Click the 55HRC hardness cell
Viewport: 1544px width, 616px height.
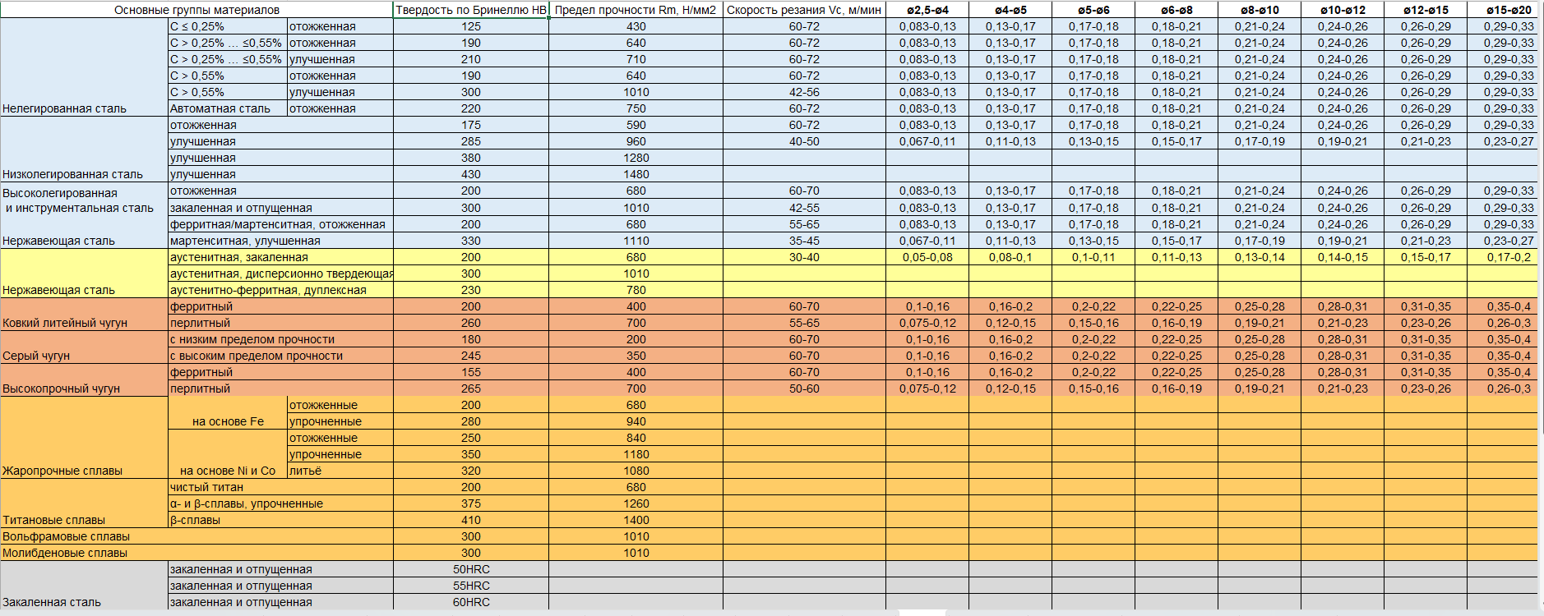point(470,586)
